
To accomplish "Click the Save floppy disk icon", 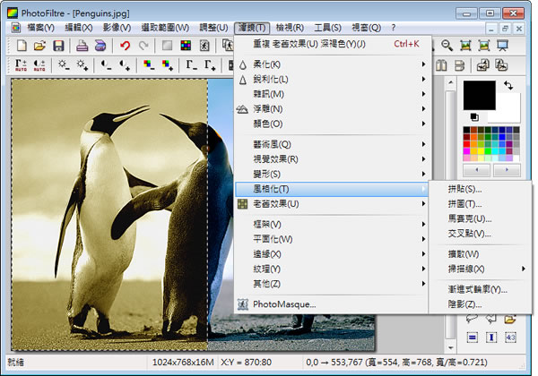I will click(58, 46).
